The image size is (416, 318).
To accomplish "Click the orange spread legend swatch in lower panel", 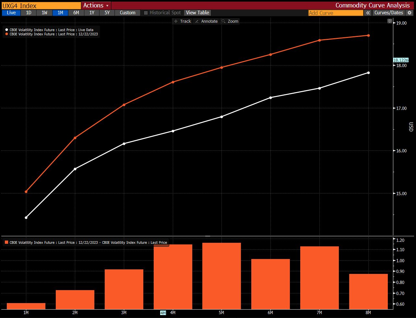I will [x=6, y=242].
